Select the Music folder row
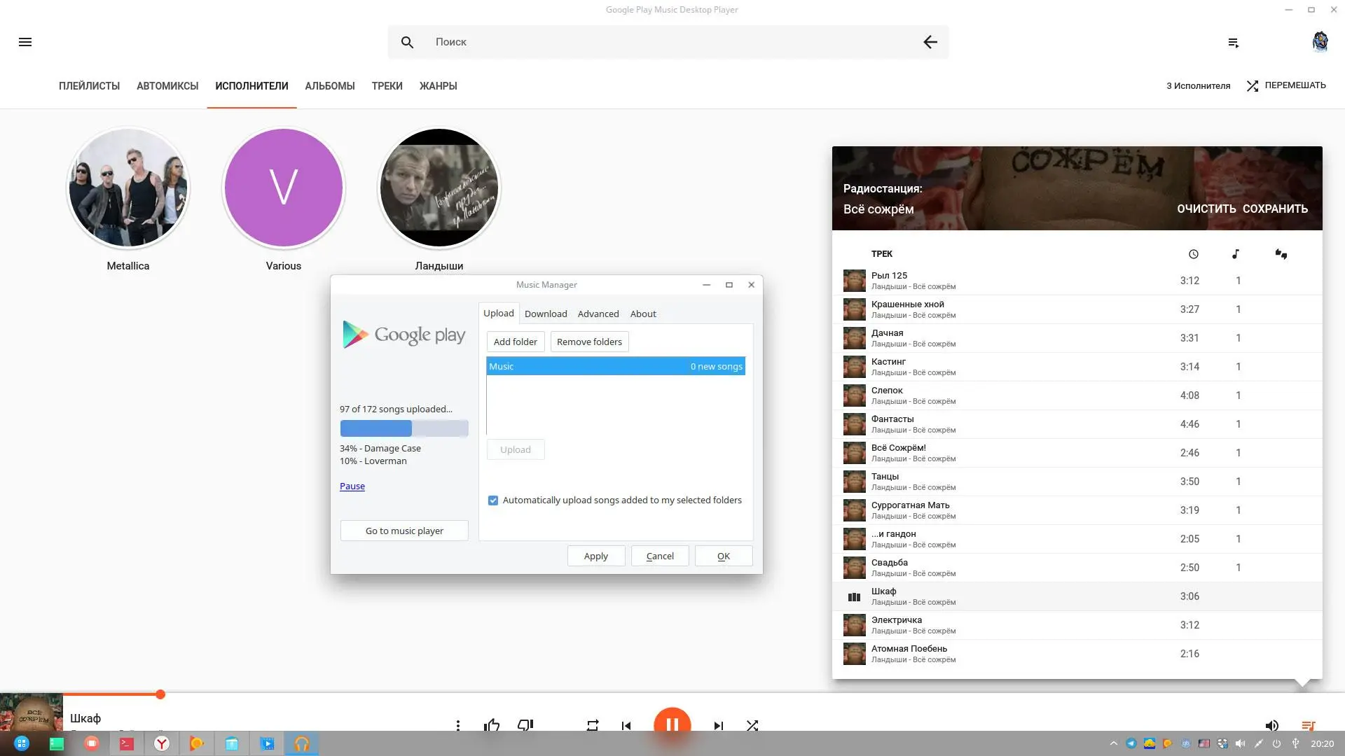1345x756 pixels. pyautogui.click(x=616, y=366)
